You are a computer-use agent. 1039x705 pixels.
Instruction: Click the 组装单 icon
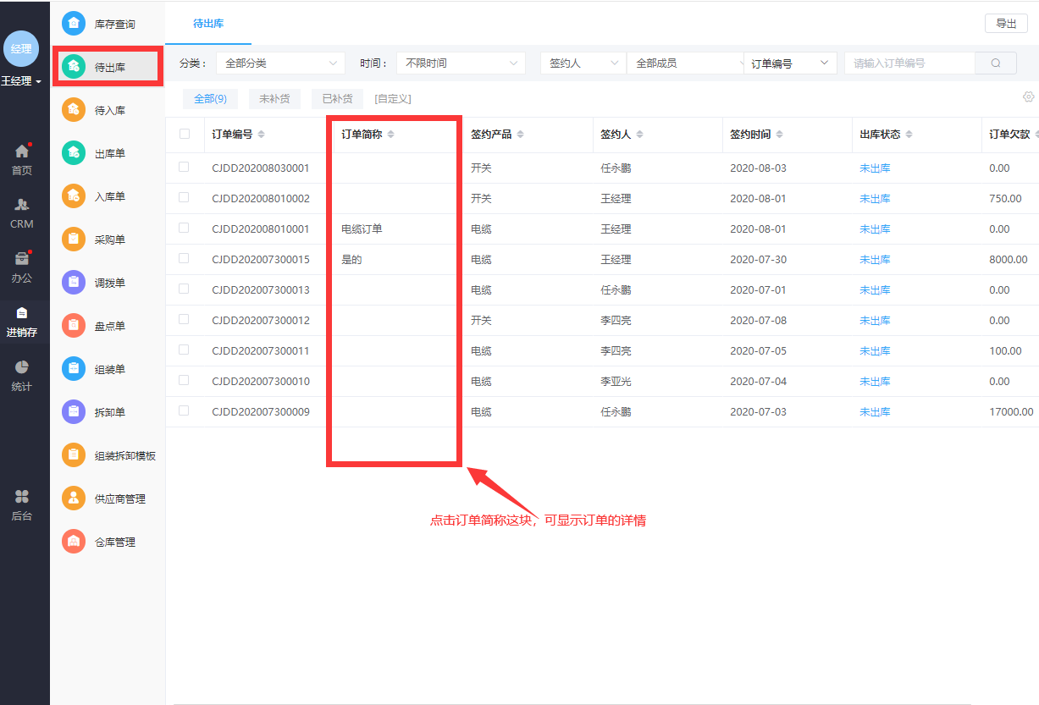click(x=74, y=369)
